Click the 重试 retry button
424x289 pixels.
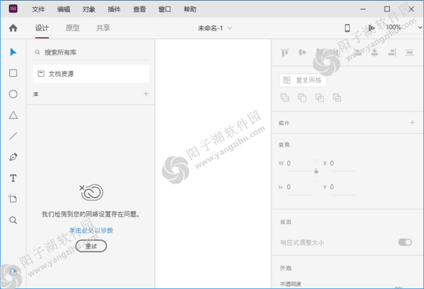[x=91, y=246]
